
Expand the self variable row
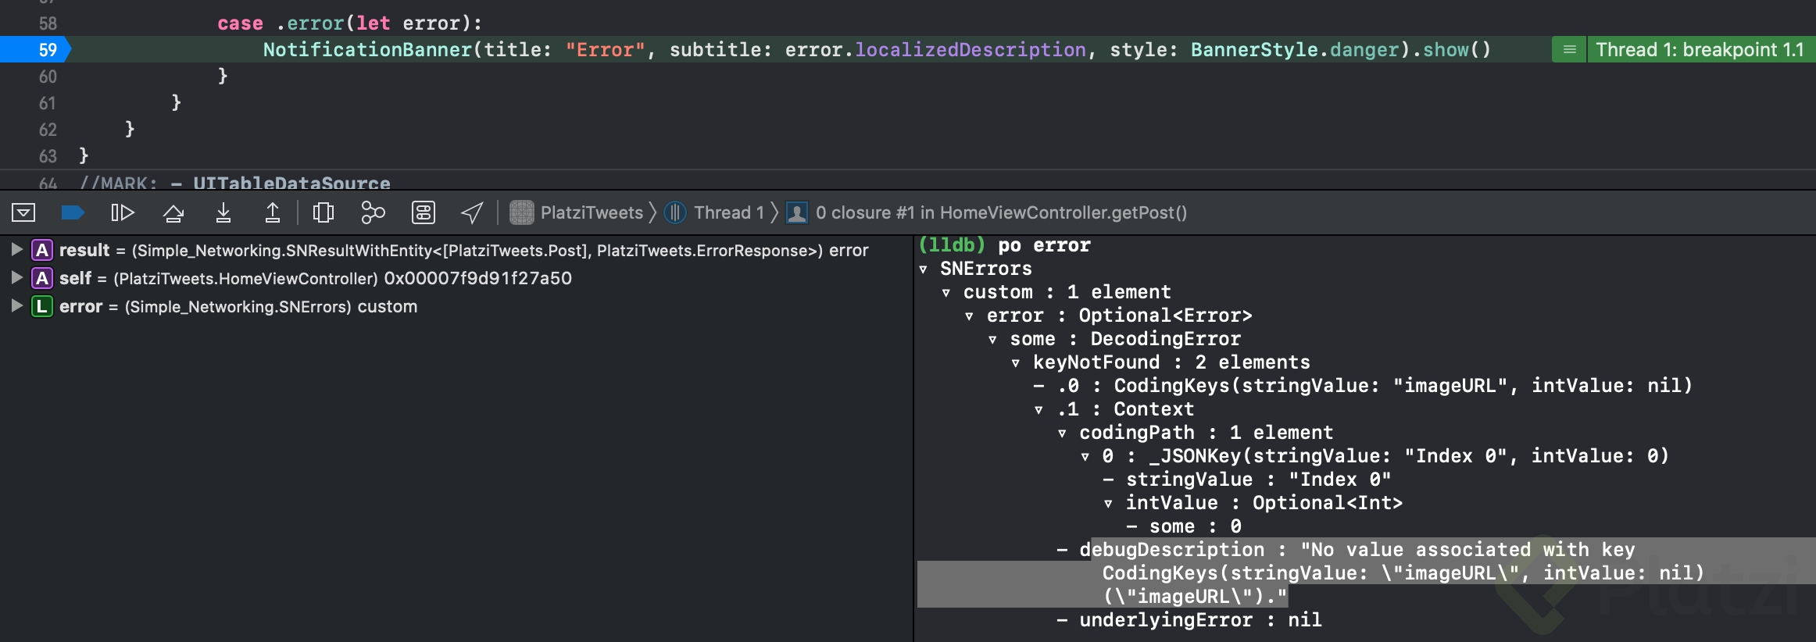click(x=16, y=278)
